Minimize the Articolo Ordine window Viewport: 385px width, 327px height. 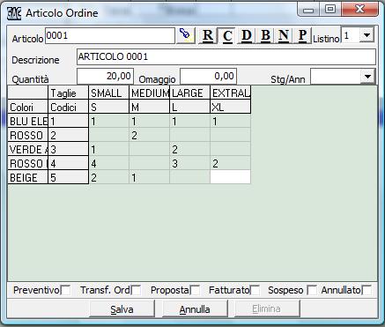[308, 10]
